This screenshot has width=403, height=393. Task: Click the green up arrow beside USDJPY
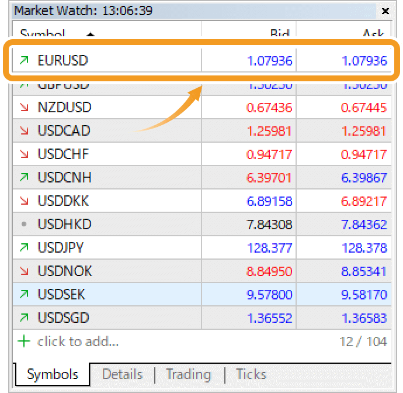(x=24, y=247)
